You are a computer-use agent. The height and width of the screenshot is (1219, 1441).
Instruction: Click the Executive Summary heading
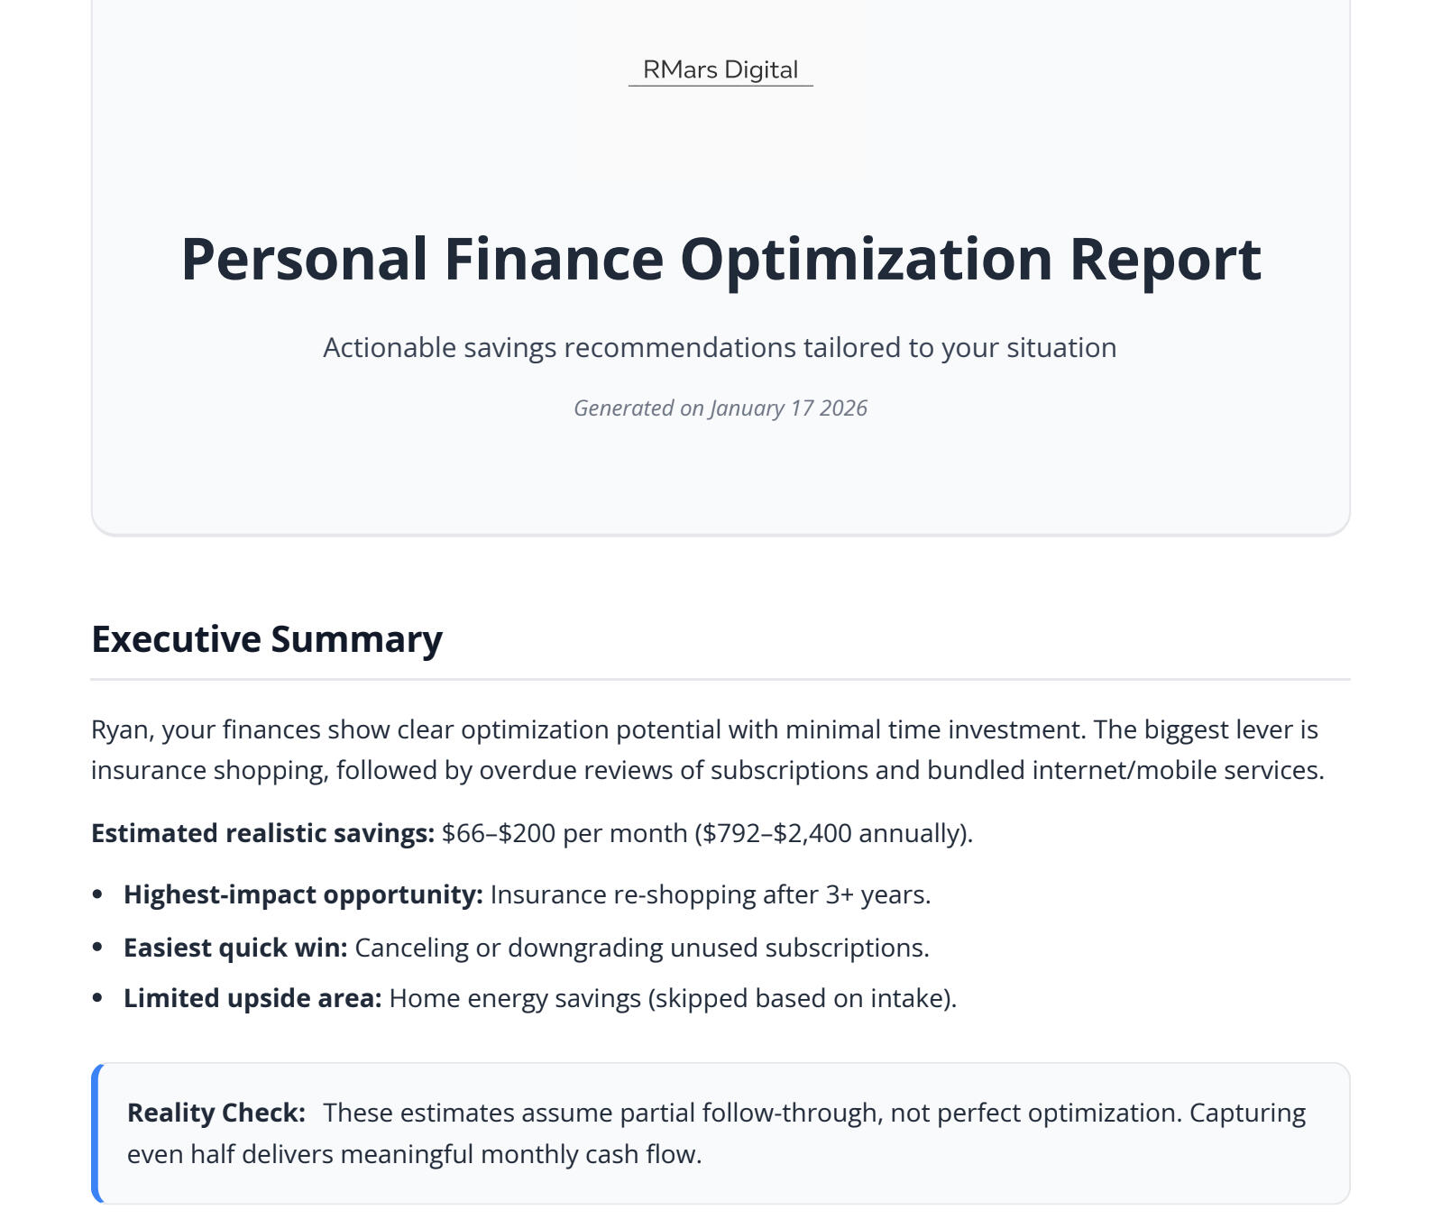(267, 639)
